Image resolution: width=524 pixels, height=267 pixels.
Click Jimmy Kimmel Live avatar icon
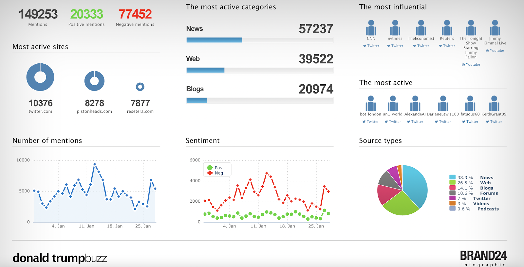click(495, 28)
